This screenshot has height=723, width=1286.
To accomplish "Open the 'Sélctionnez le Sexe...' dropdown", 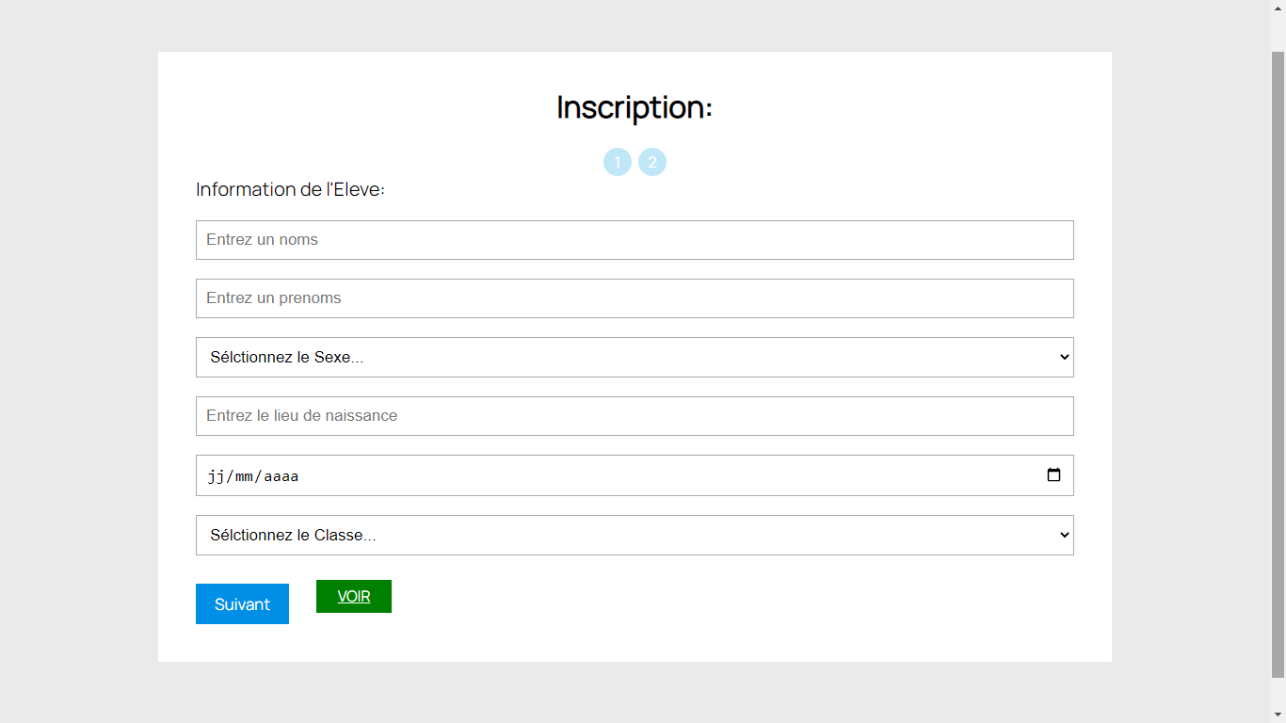I will click(x=635, y=357).
